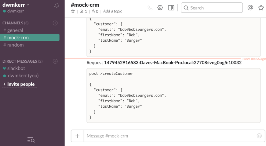266x146 pixels.
Task: Open starred items in the header
Action: [x=261, y=8]
